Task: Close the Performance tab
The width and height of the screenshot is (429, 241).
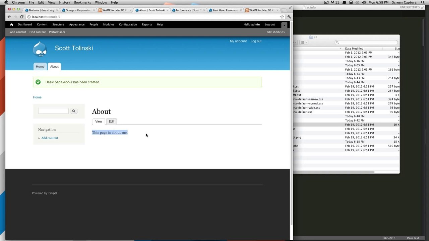Action: (x=204, y=10)
